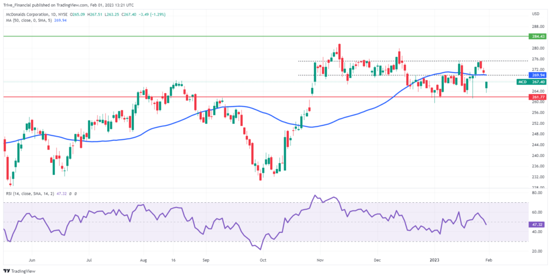
Task: Click the 232.00 price axis label
Action: point(539,176)
